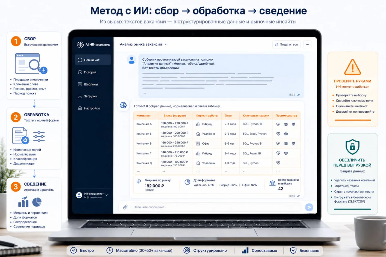The image size is (386, 257).
Task: Click the graduation cap icon in Компания Б row
Action: click(286, 134)
